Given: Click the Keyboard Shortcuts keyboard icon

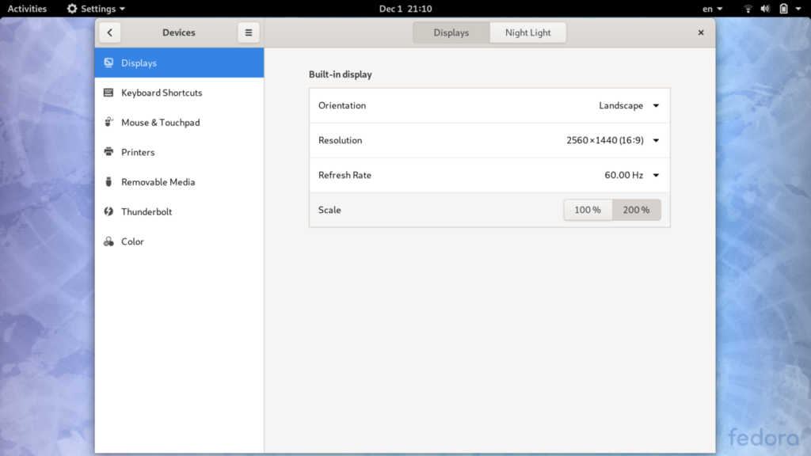Looking at the screenshot, I should [x=109, y=93].
